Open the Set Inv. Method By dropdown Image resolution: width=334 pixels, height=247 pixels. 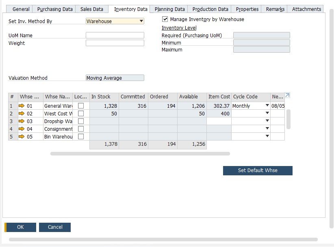[x=141, y=21]
